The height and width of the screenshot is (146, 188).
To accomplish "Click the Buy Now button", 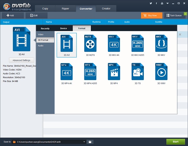I will point(152,15).
